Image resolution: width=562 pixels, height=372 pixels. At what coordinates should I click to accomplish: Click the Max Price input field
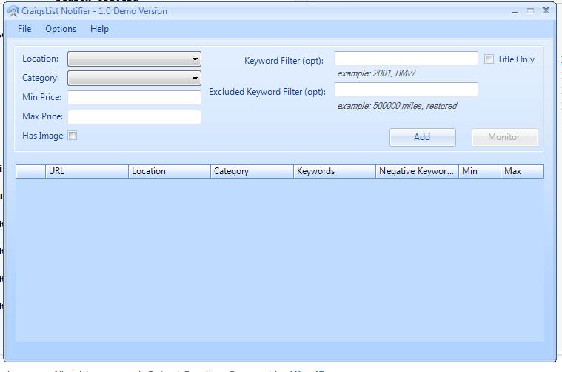pos(134,116)
